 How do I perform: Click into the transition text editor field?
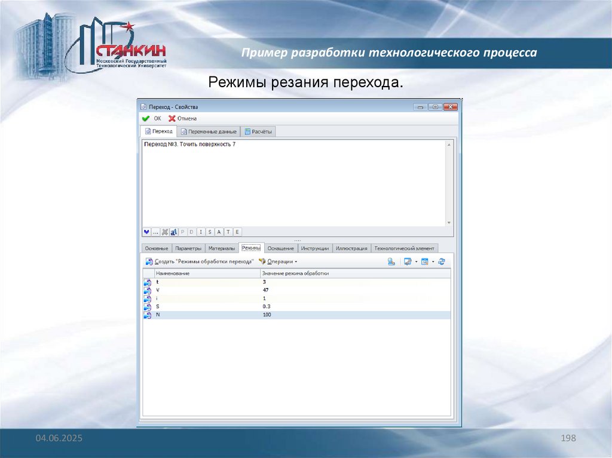pyautogui.click(x=293, y=183)
